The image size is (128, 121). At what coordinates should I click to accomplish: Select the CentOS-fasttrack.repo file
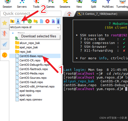point(34,69)
